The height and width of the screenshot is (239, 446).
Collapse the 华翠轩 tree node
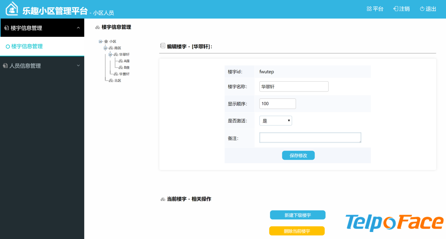click(110, 54)
